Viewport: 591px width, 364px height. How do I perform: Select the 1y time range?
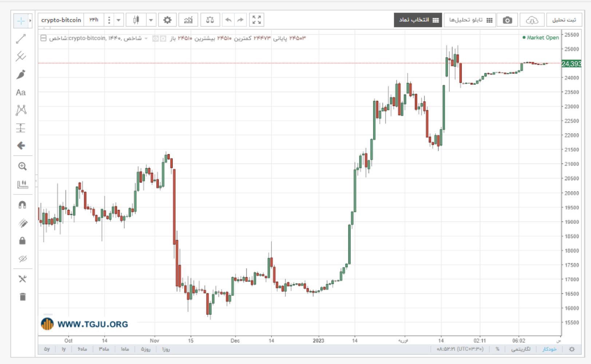(64, 349)
